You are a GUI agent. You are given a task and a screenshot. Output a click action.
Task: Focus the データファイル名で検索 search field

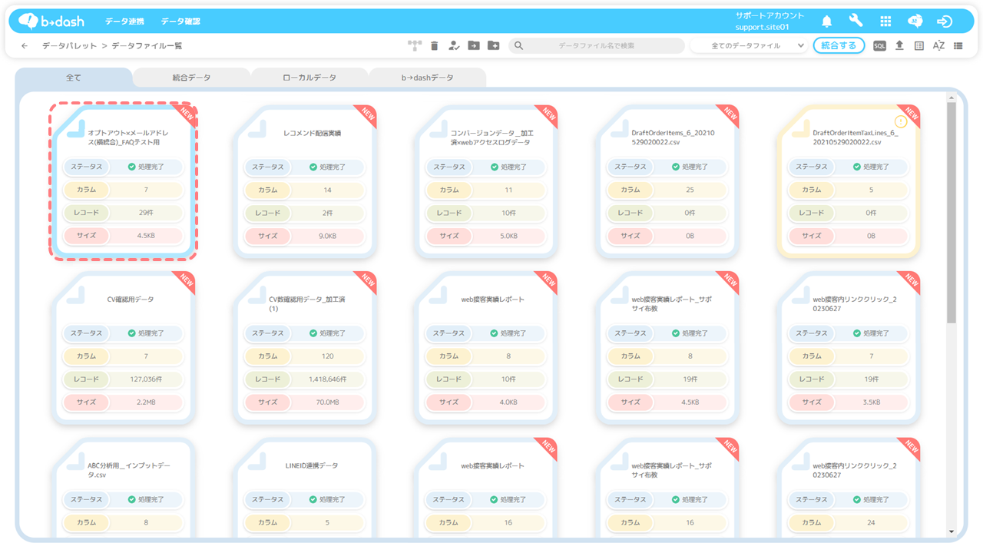point(596,46)
